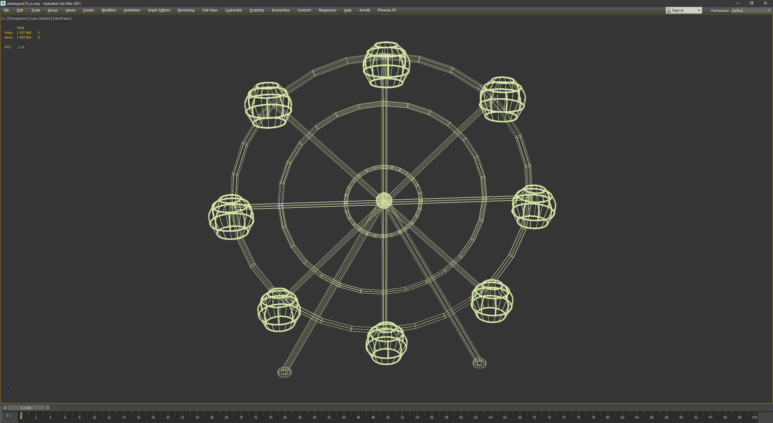Open the Perspective viewport label menu
773x423 pixels.
pos(18,18)
